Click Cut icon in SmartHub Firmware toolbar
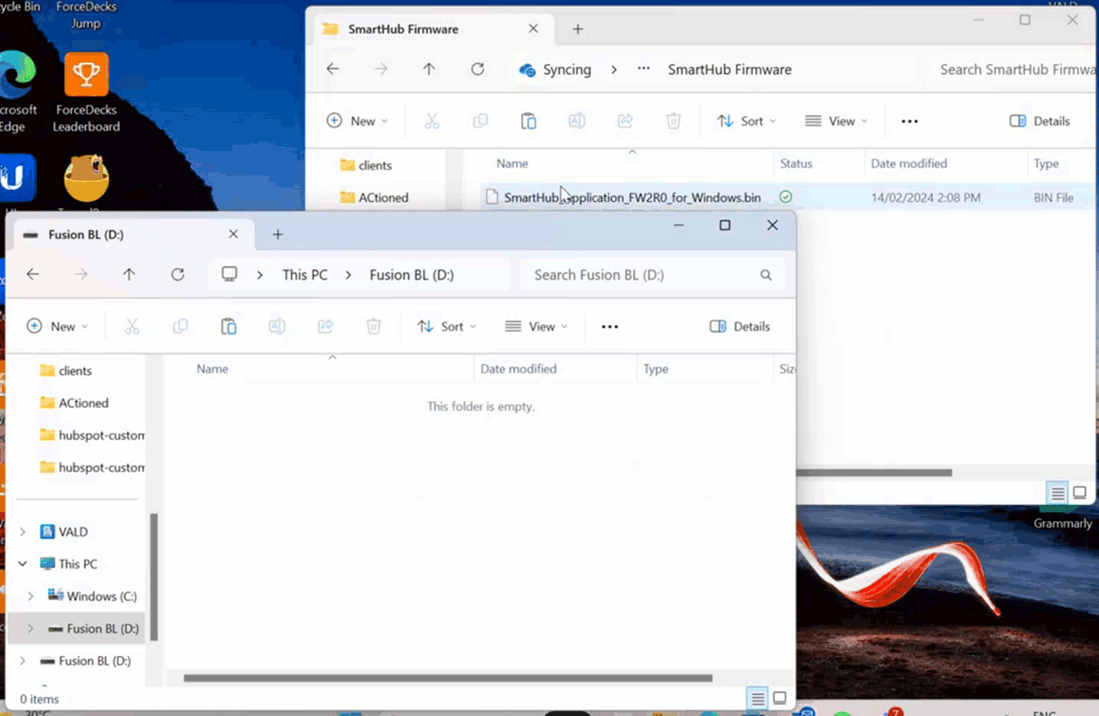The height and width of the screenshot is (716, 1099). 432,121
